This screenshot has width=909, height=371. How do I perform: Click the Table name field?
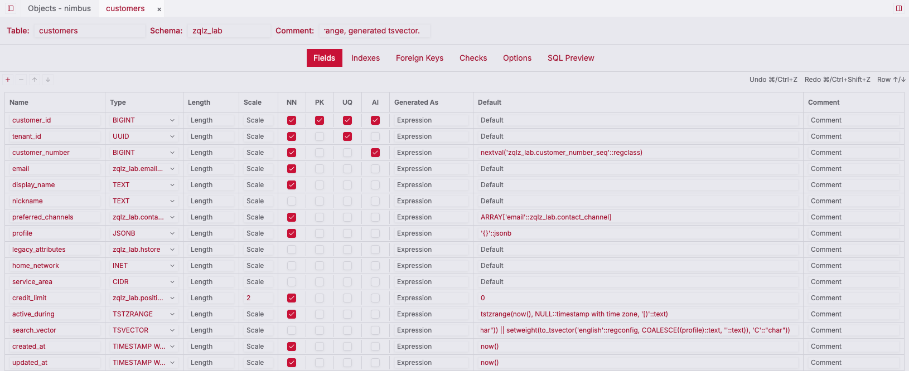pos(89,31)
